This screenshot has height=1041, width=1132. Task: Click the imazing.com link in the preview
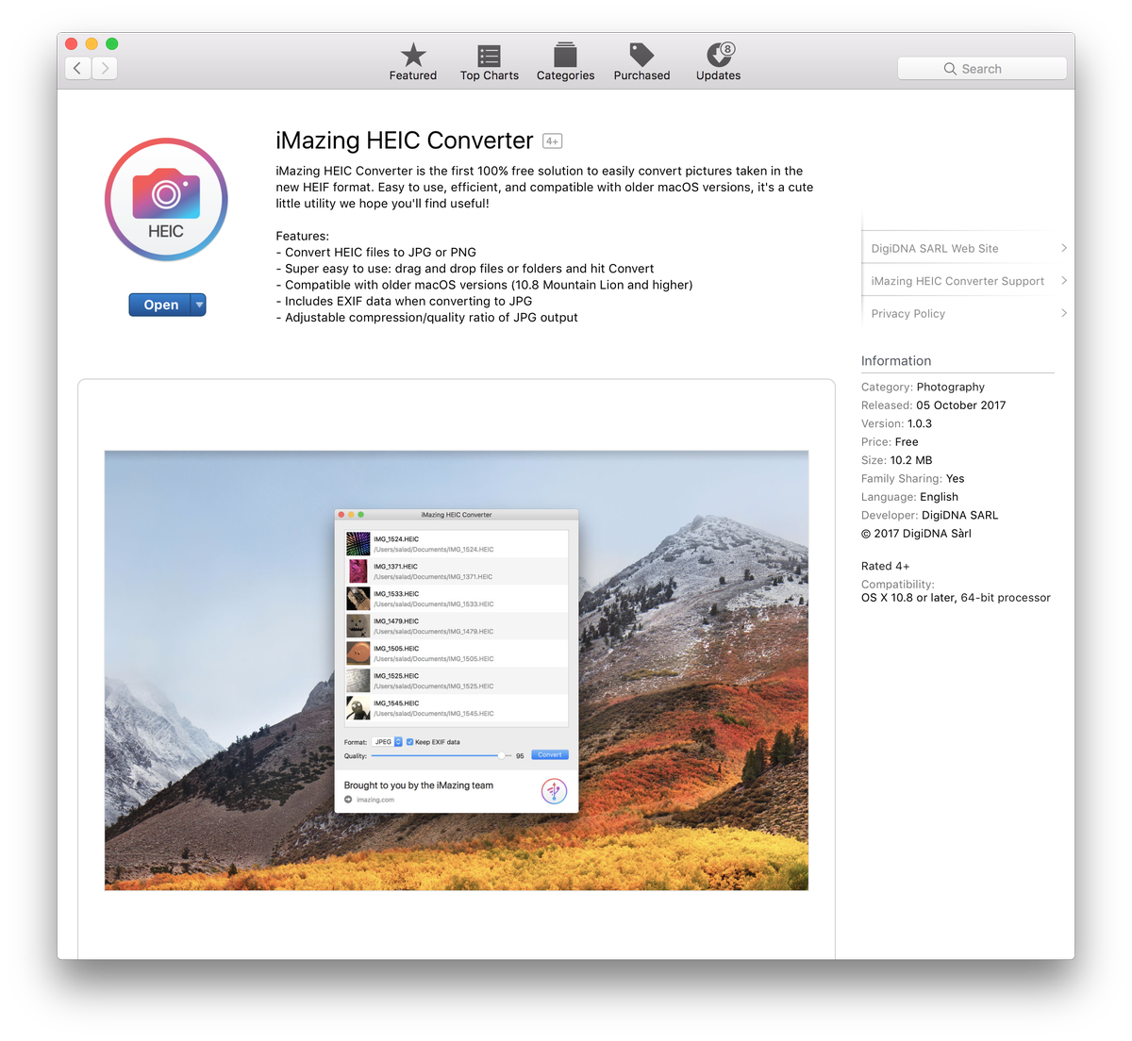coord(375,800)
